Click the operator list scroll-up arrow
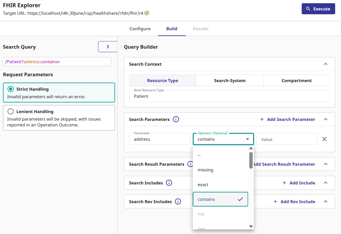The width and height of the screenshot is (341, 234). [x=251, y=148]
